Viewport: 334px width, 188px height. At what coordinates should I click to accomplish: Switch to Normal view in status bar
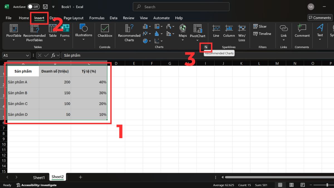(x=280, y=185)
